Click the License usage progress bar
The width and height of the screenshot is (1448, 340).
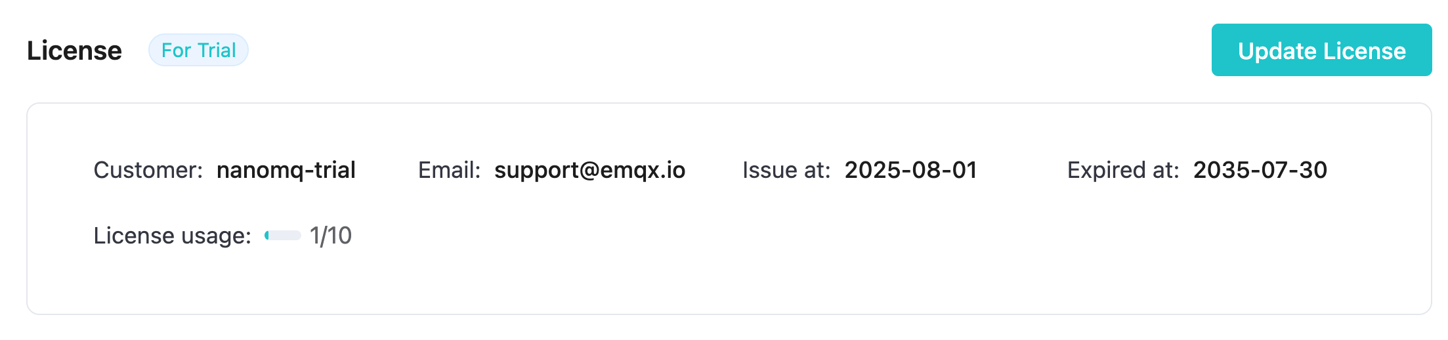tap(283, 235)
